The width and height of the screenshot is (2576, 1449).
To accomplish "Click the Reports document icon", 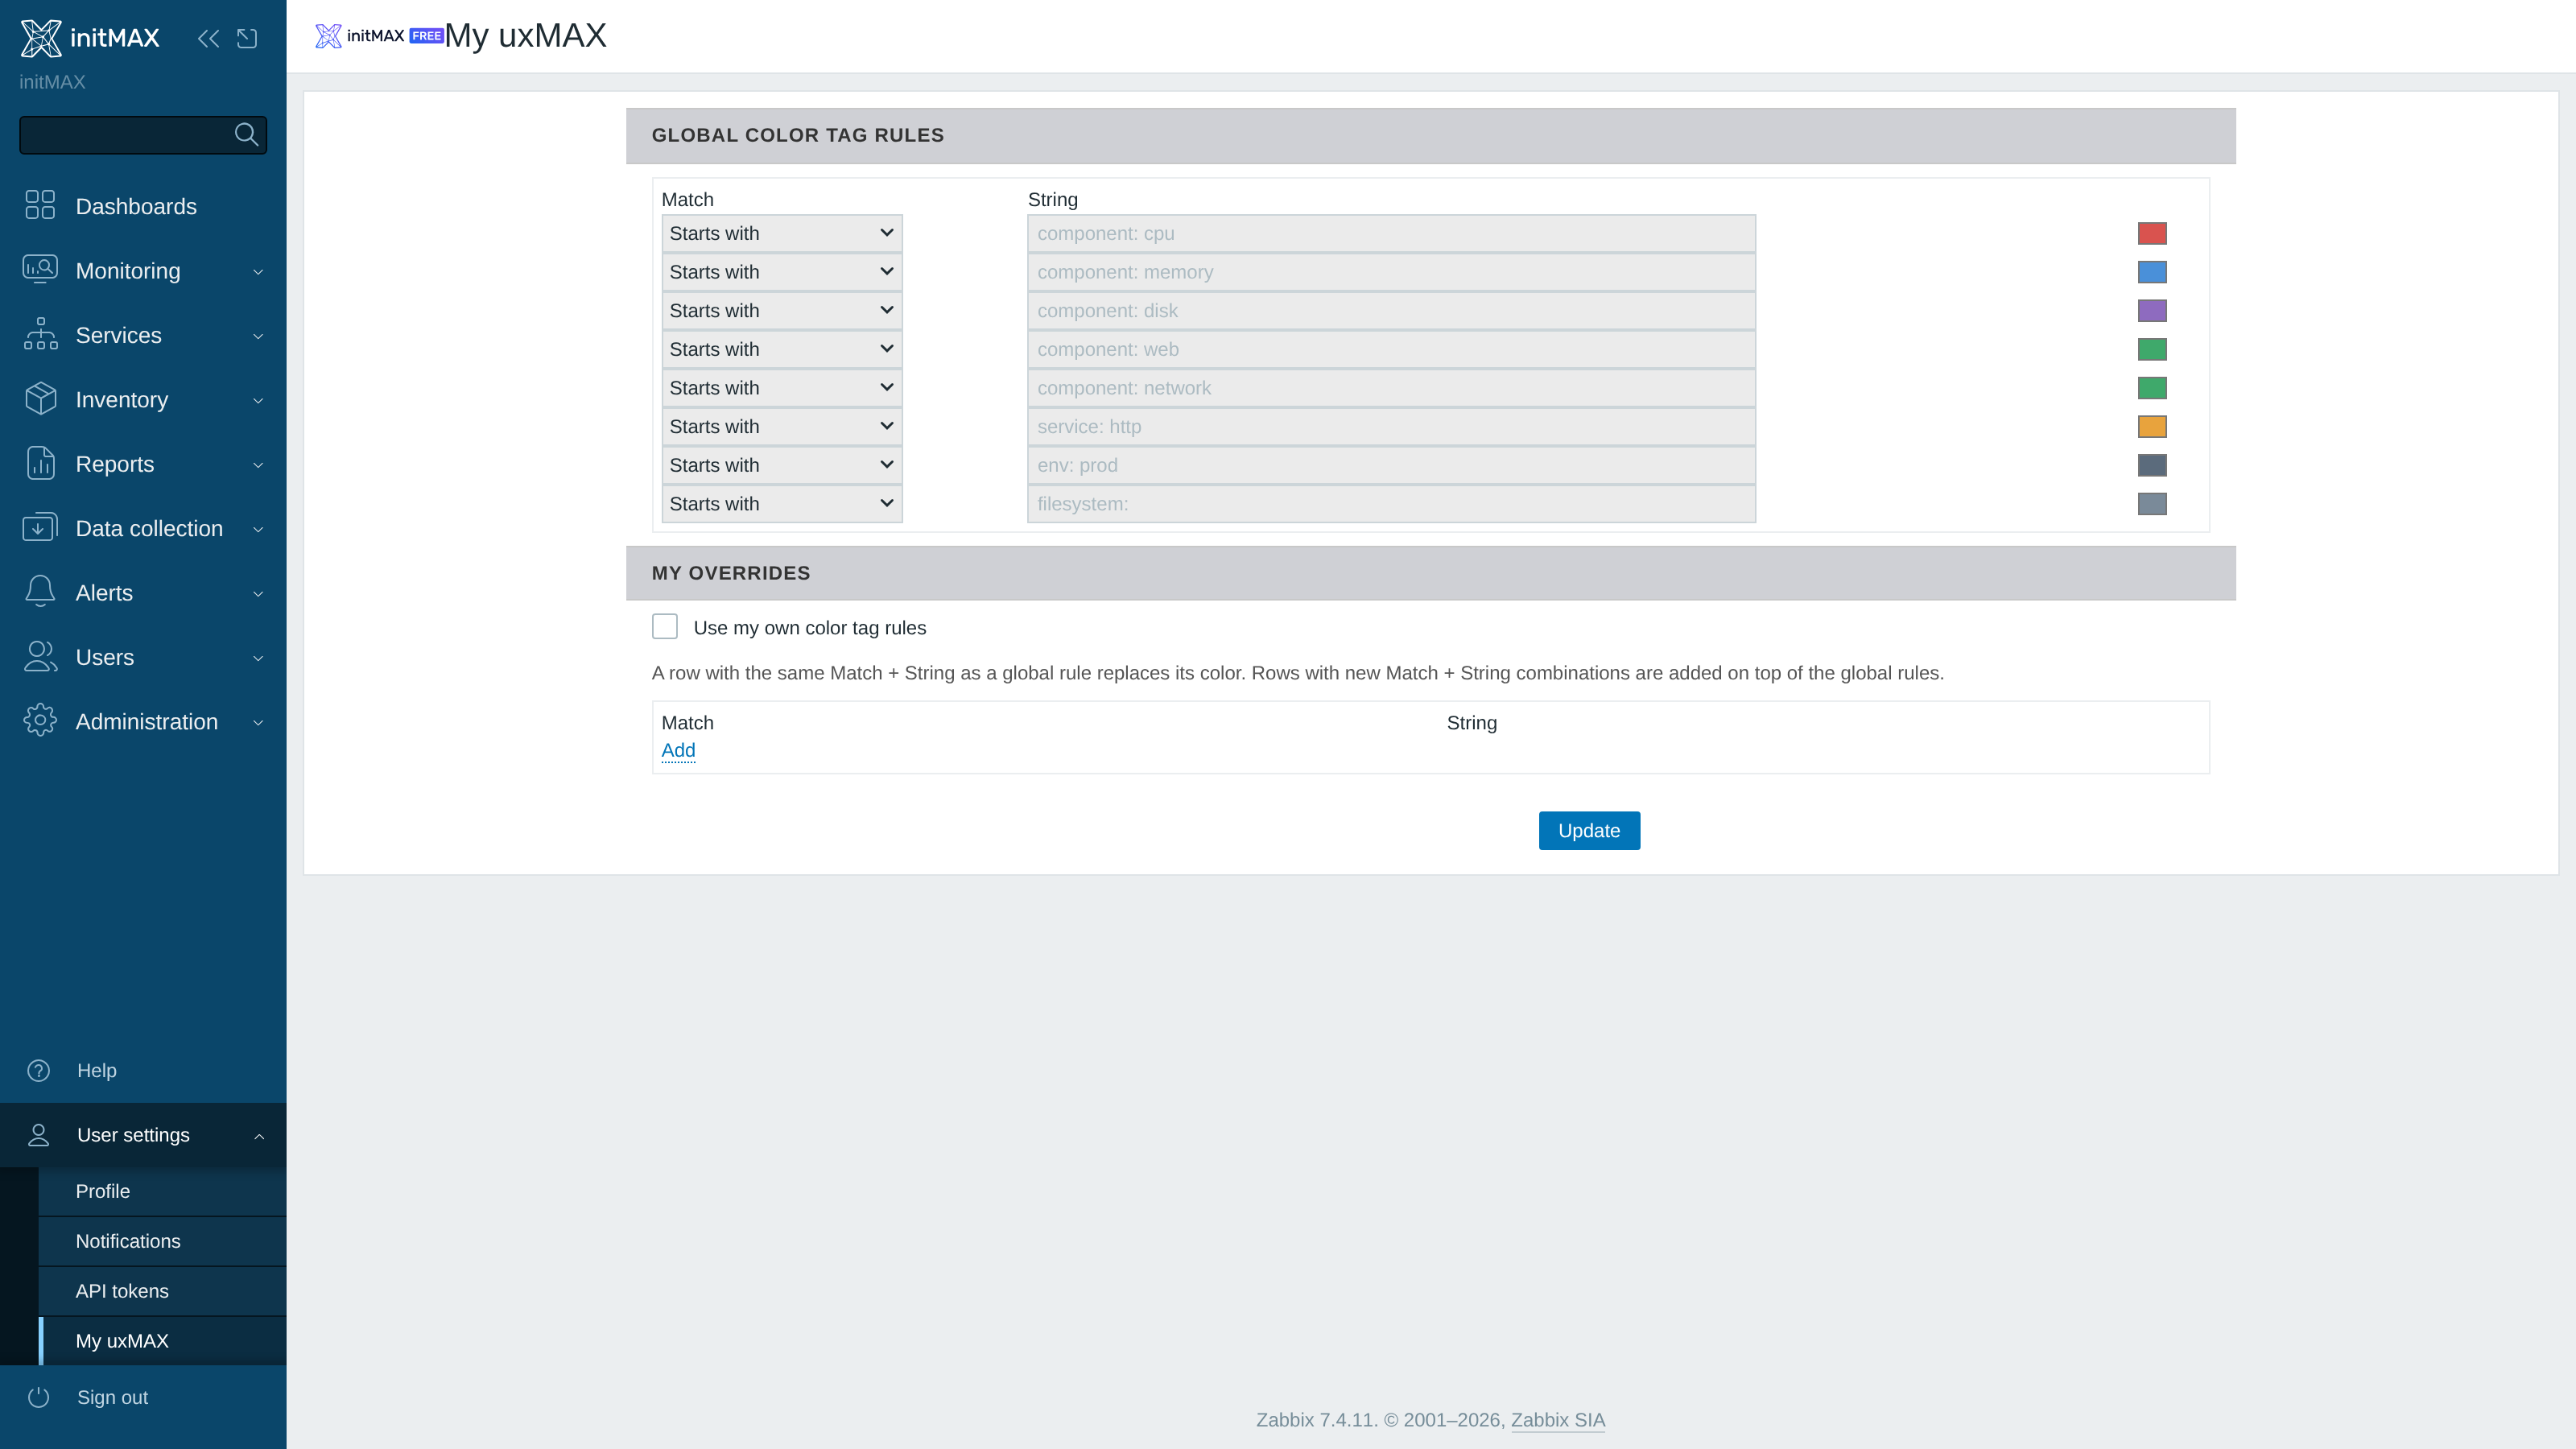I will [x=40, y=463].
